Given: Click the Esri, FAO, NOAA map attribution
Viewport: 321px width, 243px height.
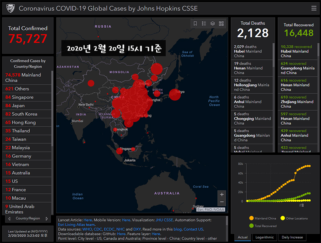Looking at the screenshot, I should [x=211, y=209].
